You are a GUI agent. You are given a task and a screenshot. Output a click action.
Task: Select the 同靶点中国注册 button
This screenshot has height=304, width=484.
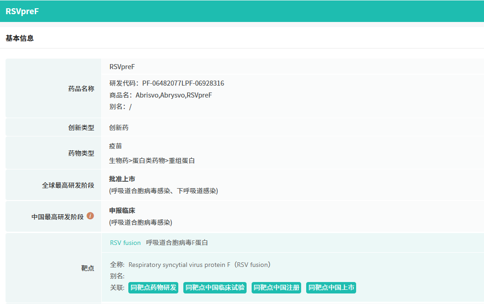[x=276, y=288]
